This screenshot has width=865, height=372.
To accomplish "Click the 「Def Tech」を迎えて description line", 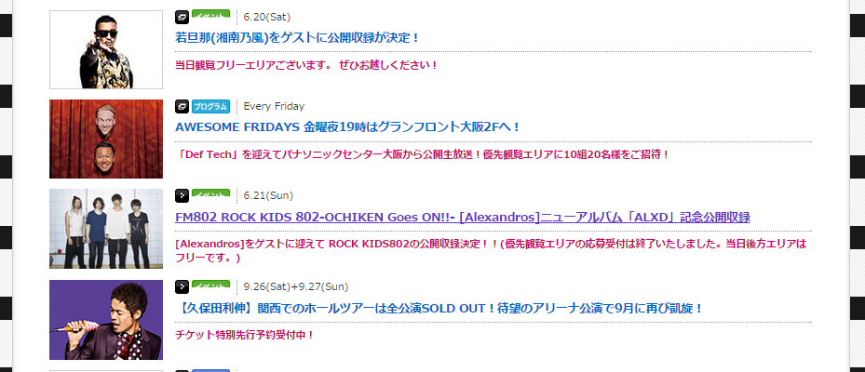I will pyautogui.click(x=422, y=155).
